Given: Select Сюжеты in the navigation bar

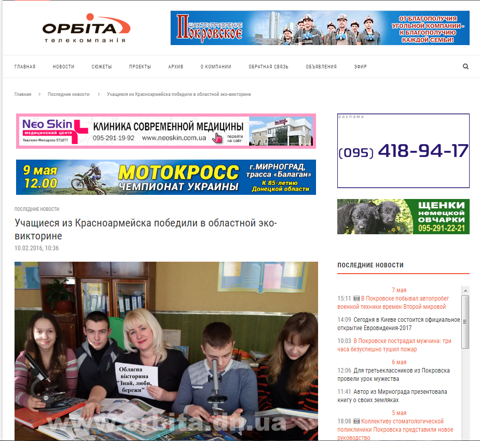Looking at the screenshot, I should pos(102,67).
